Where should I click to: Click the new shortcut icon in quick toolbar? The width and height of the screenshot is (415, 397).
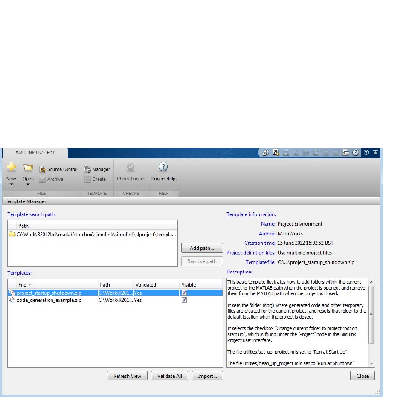276,153
